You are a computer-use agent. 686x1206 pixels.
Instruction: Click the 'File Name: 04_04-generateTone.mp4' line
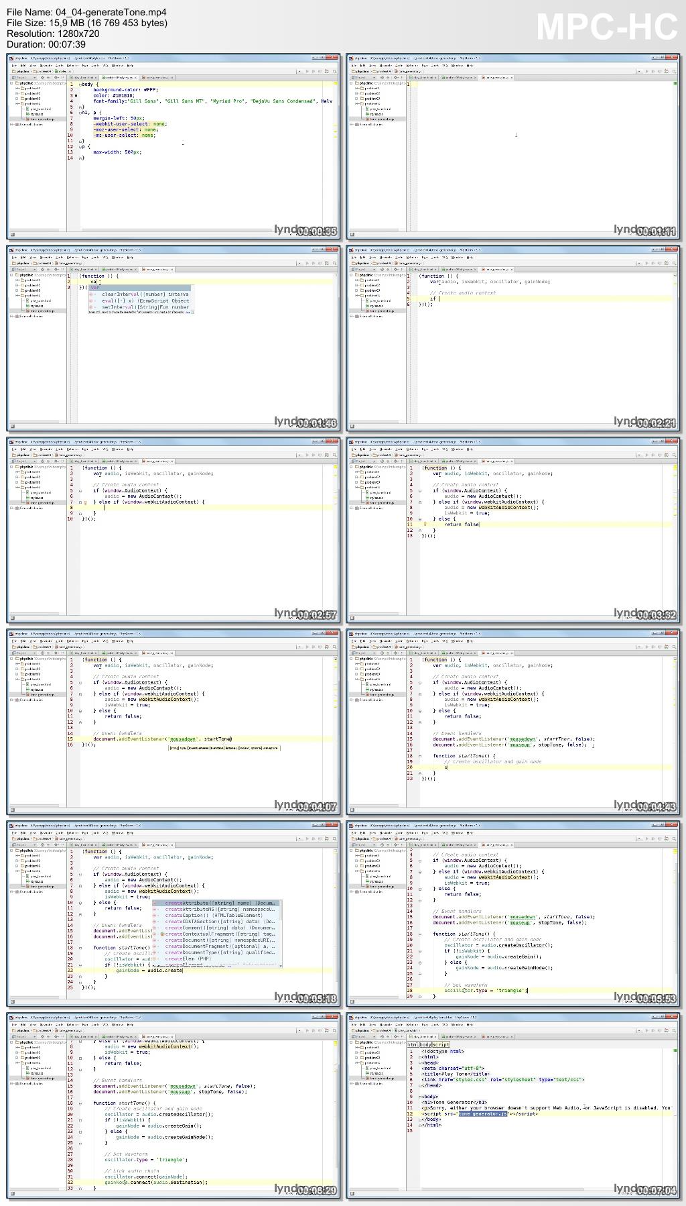86,12
